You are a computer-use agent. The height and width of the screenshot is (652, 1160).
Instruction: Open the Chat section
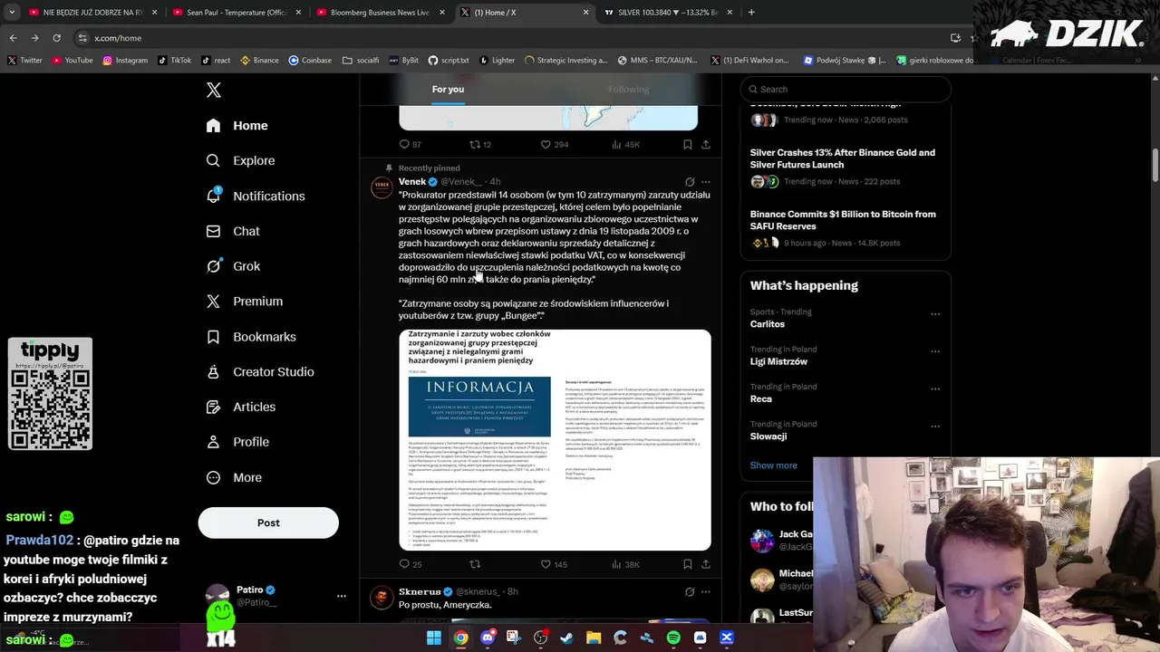click(234, 231)
